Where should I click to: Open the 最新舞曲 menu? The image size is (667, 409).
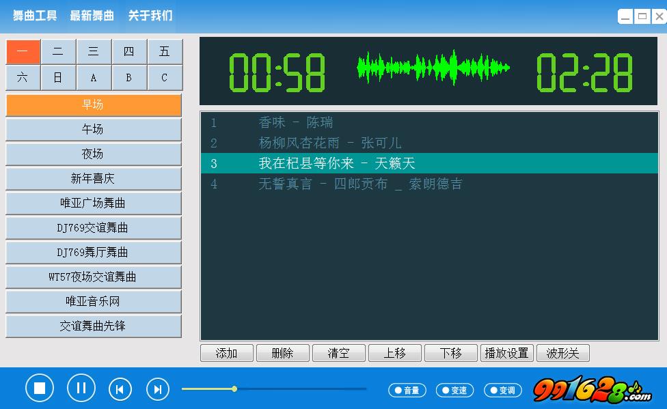click(92, 16)
